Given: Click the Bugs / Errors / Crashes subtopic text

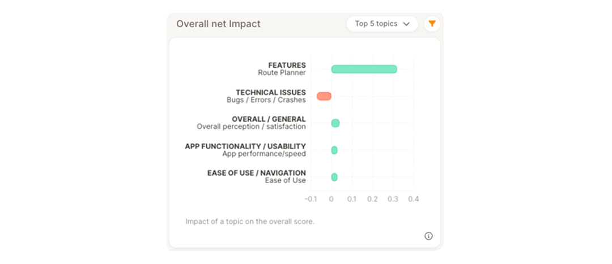Looking at the screenshot, I should 266,99.
